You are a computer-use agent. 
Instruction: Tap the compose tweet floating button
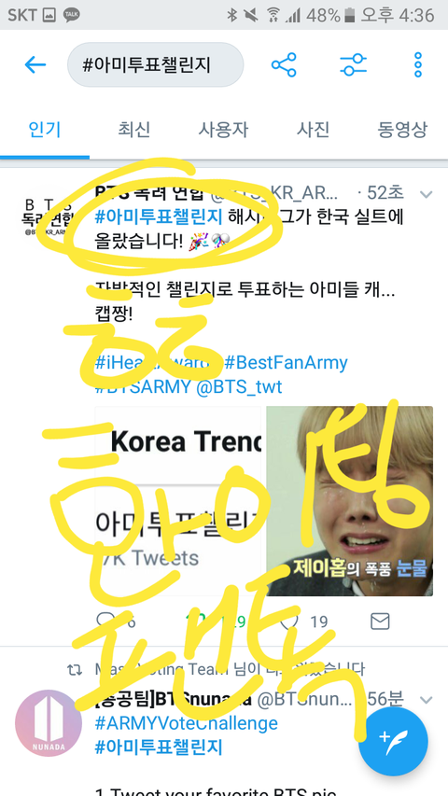click(x=393, y=742)
